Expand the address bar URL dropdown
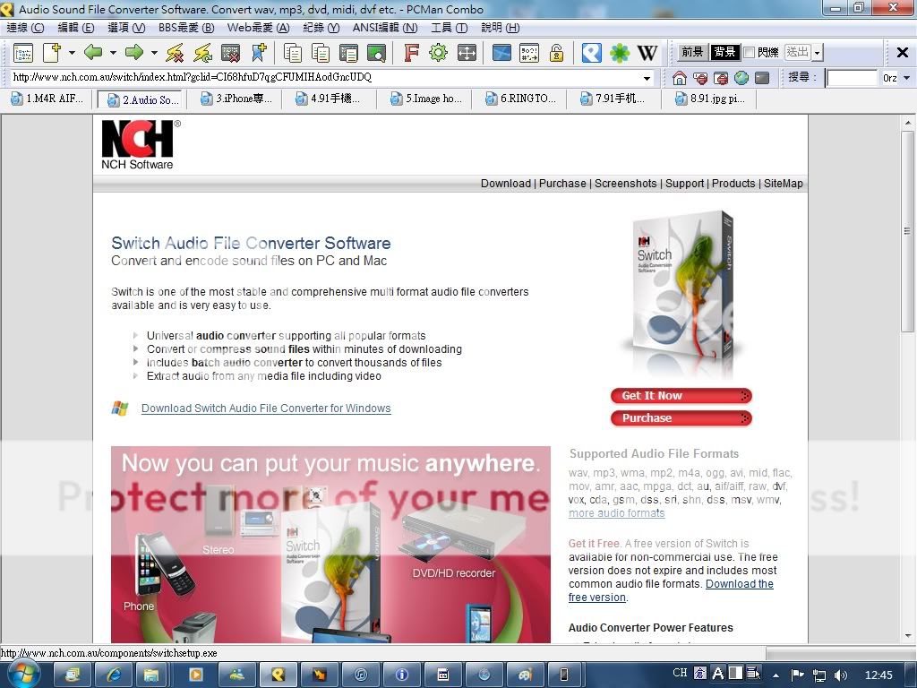The image size is (917, 688). 647,78
